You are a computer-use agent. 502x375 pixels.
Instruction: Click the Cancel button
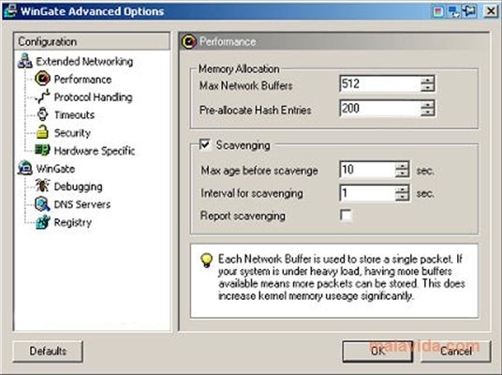[x=455, y=351]
